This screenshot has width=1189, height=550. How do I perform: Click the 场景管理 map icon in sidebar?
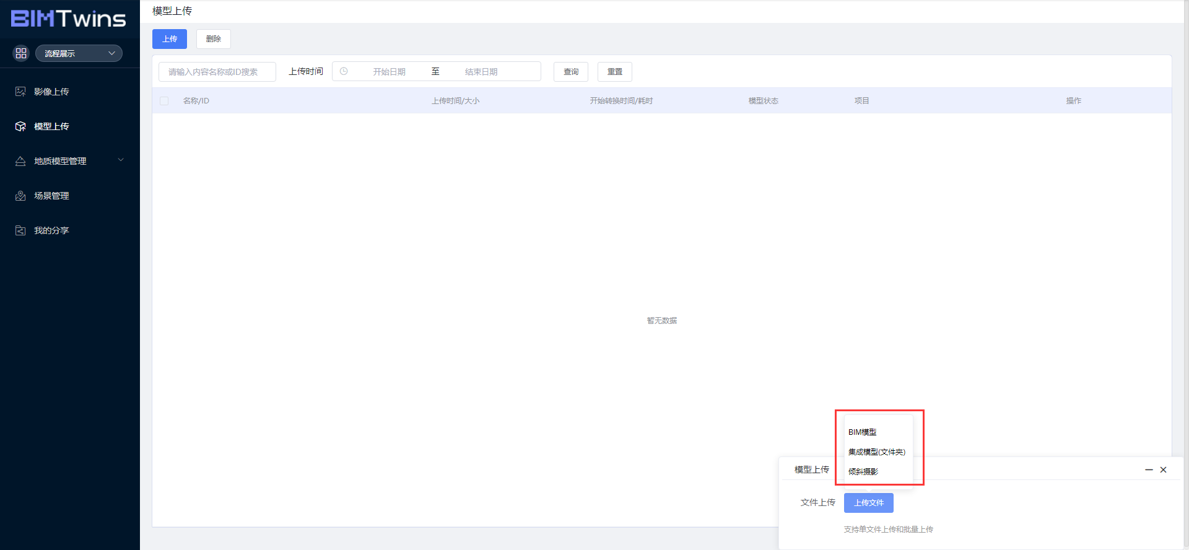click(20, 196)
